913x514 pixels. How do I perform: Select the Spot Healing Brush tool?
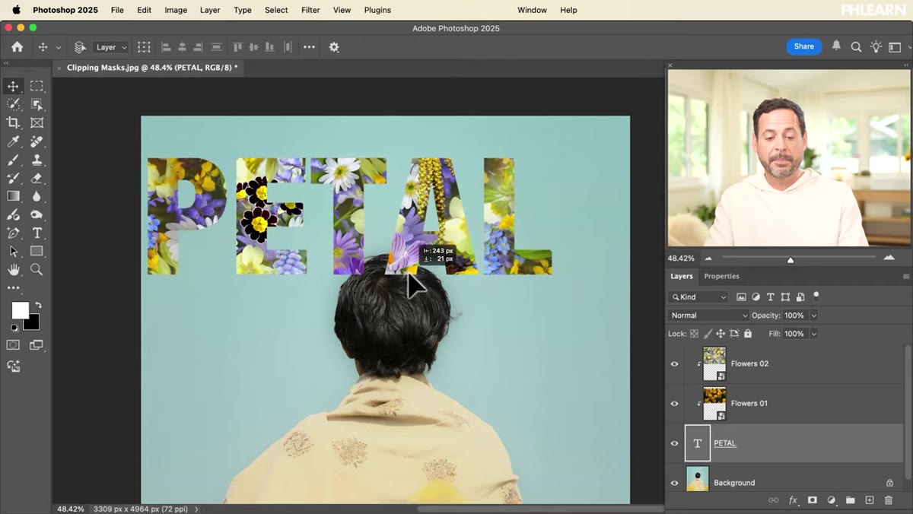pos(37,141)
